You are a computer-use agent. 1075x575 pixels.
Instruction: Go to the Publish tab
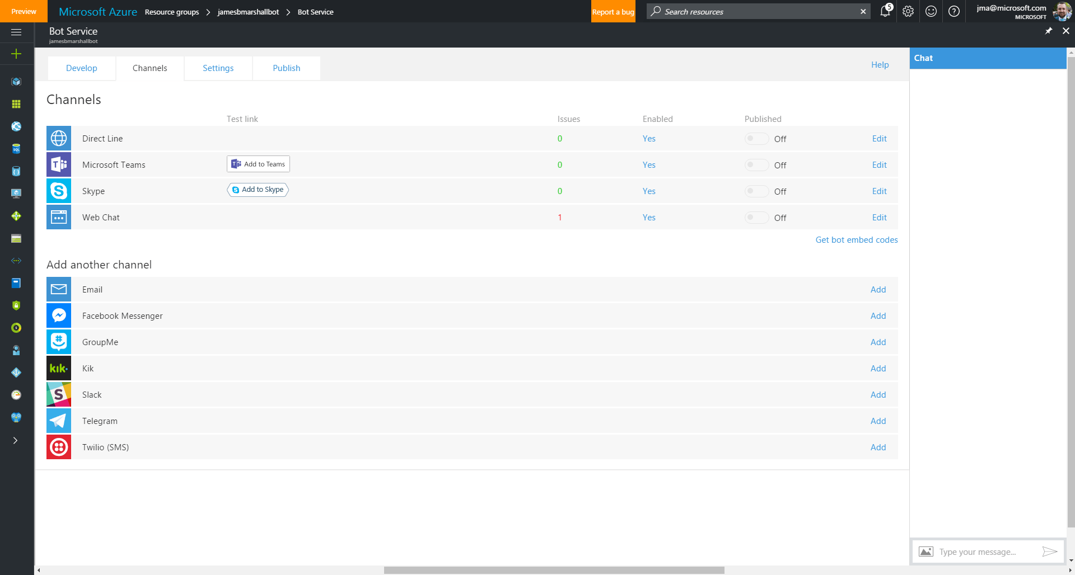(287, 68)
